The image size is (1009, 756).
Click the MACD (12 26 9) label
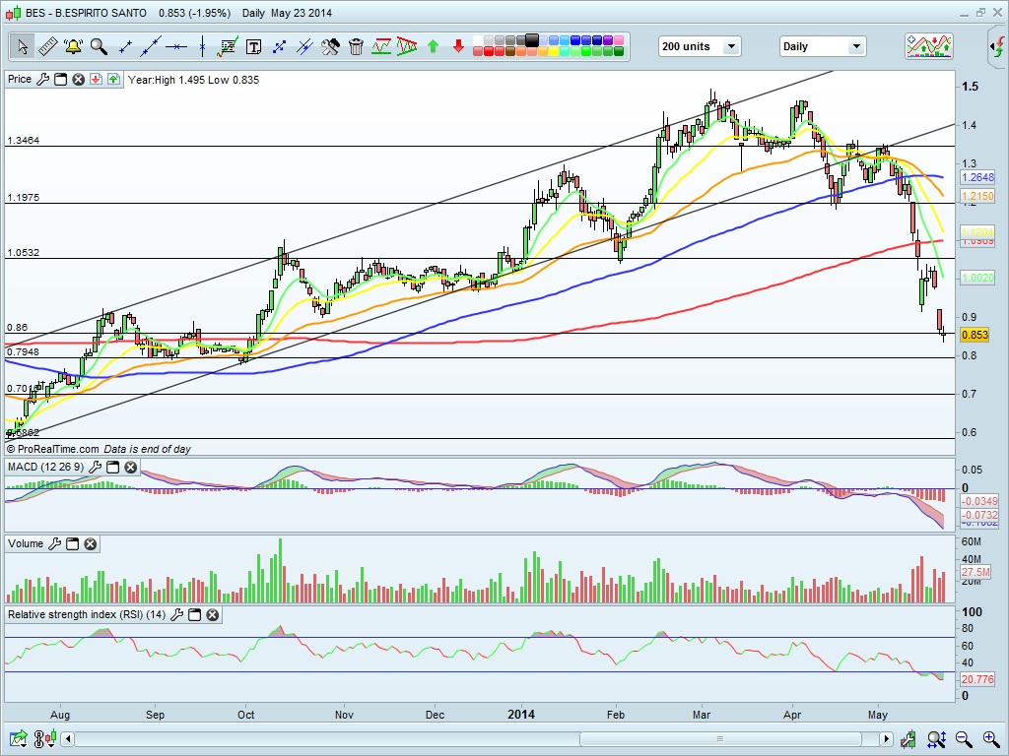(45, 467)
